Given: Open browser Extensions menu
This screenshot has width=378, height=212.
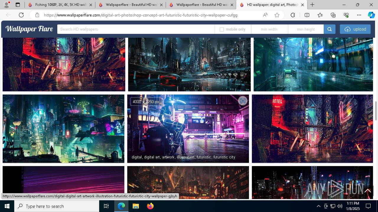Looking at the screenshot, I should click(x=293, y=15).
